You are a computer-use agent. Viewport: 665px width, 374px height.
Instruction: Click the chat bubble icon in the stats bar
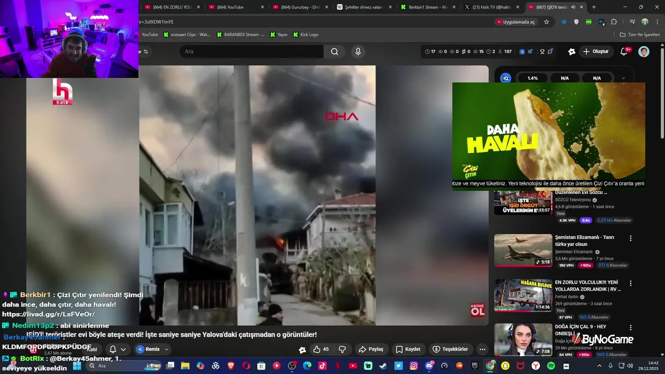(x=550, y=51)
